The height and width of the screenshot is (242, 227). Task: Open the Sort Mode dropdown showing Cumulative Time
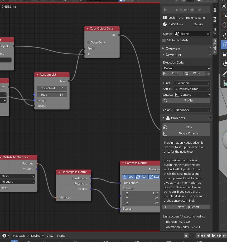point(192,89)
